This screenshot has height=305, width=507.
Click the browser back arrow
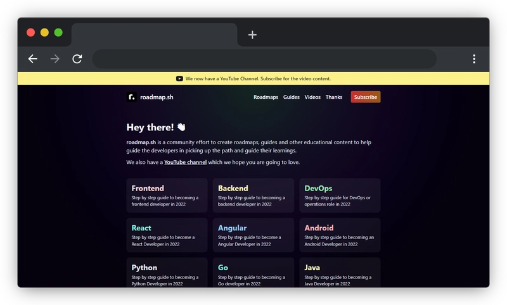[x=33, y=59]
